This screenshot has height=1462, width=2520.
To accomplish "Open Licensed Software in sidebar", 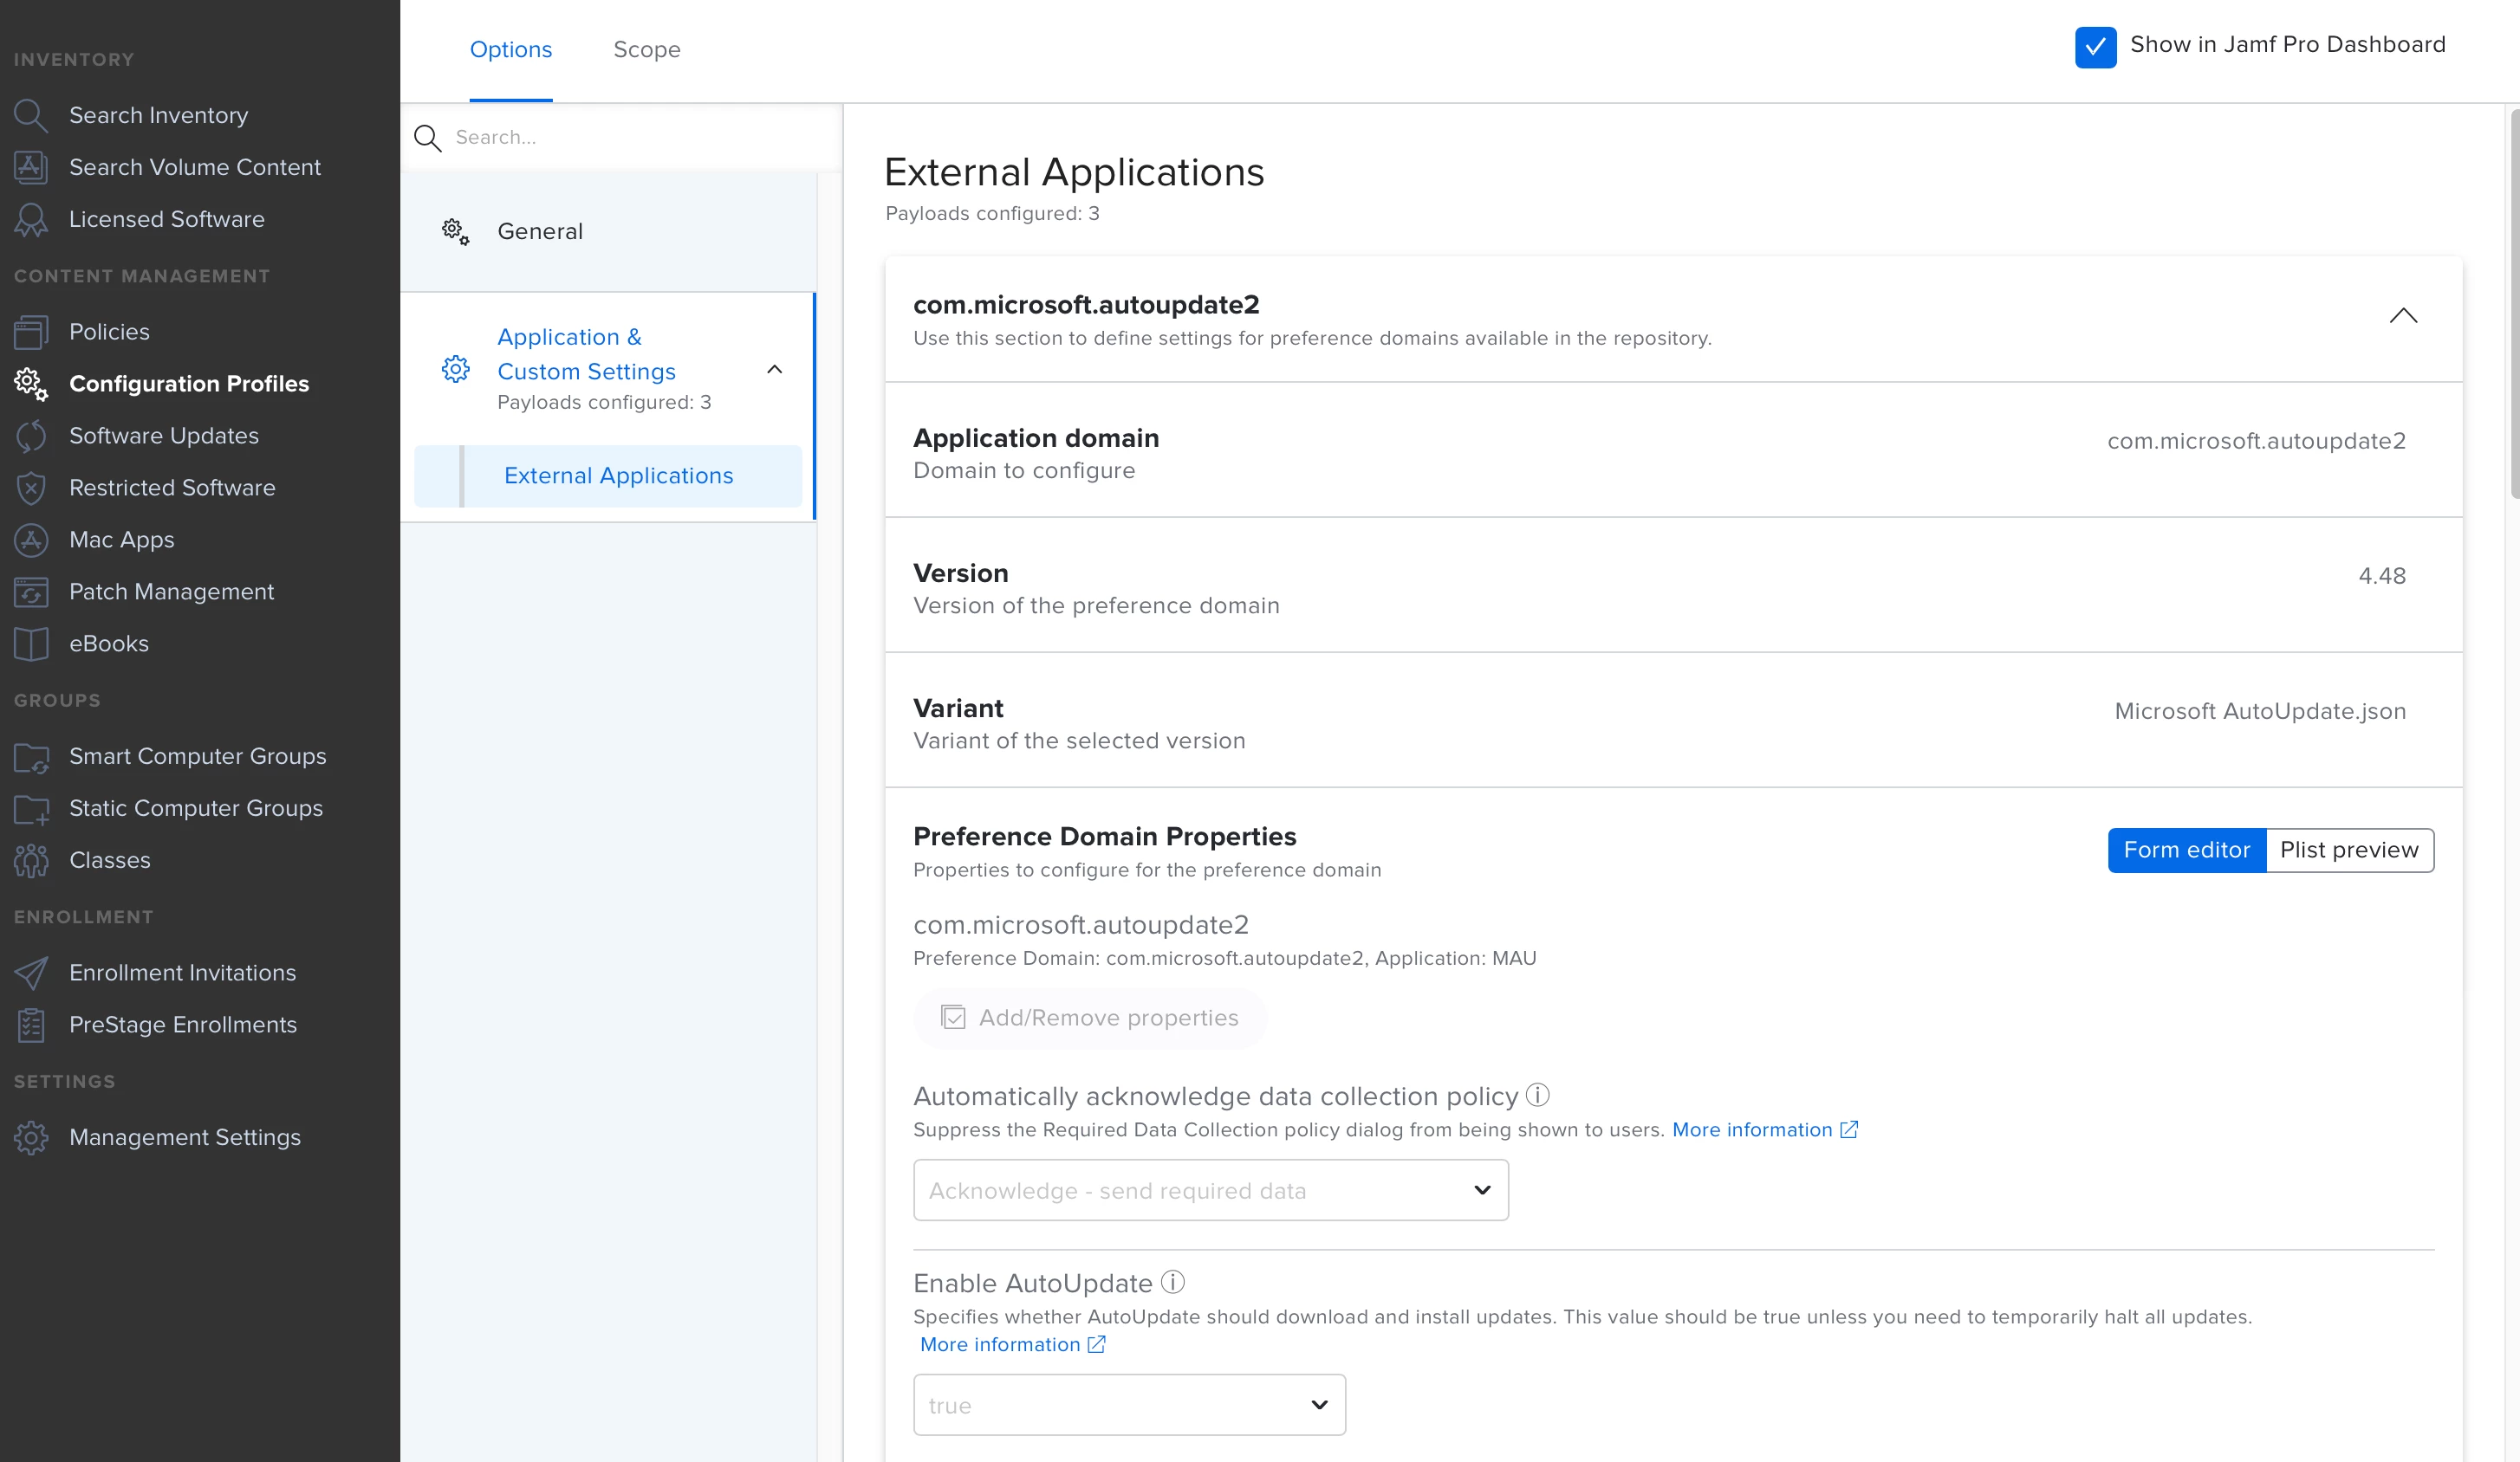I will click(x=167, y=219).
